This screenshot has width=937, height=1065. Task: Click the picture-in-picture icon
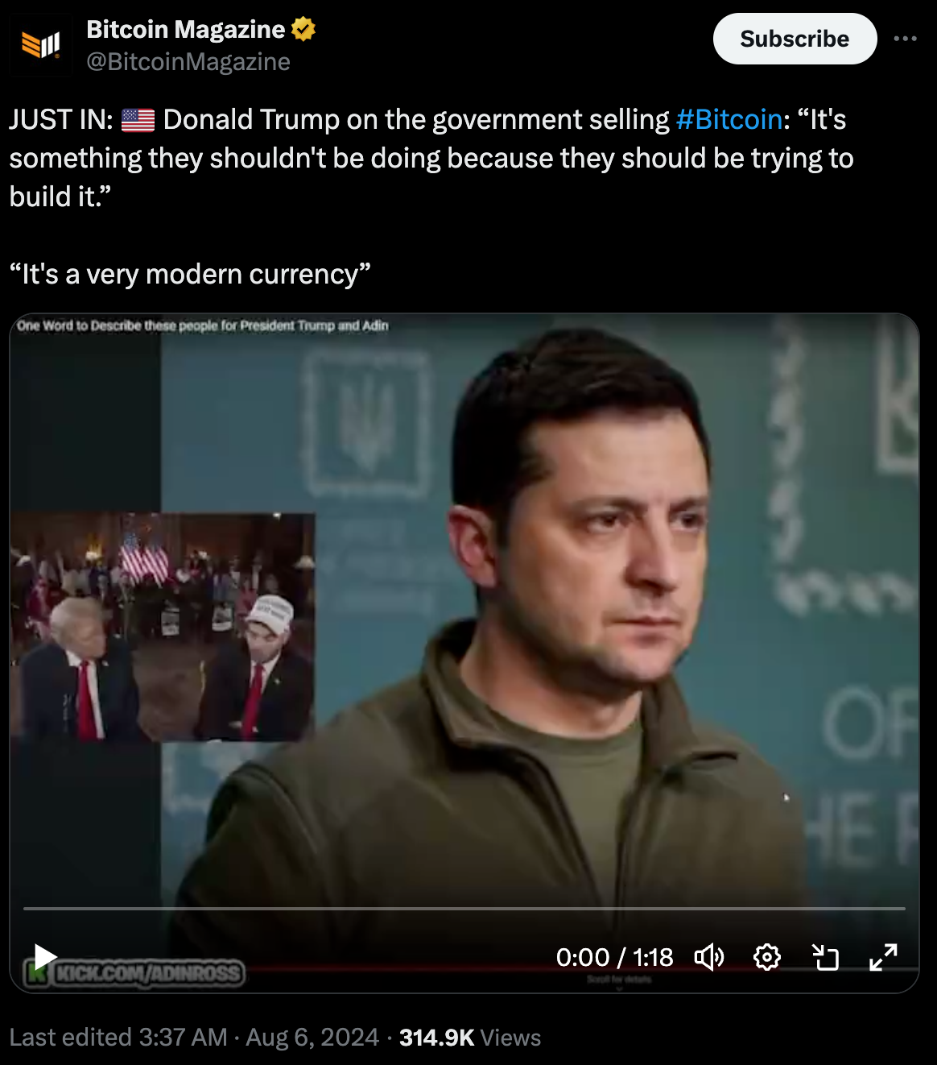[825, 957]
